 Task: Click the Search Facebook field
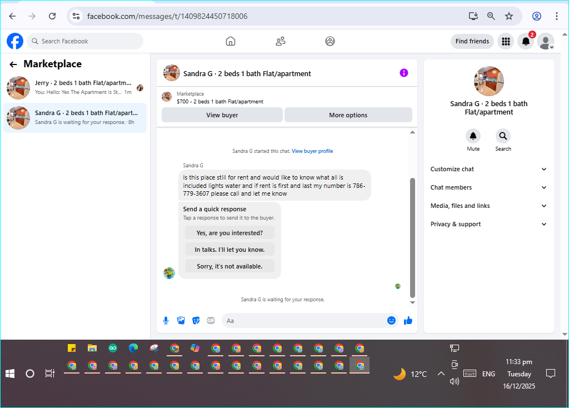[x=85, y=41]
